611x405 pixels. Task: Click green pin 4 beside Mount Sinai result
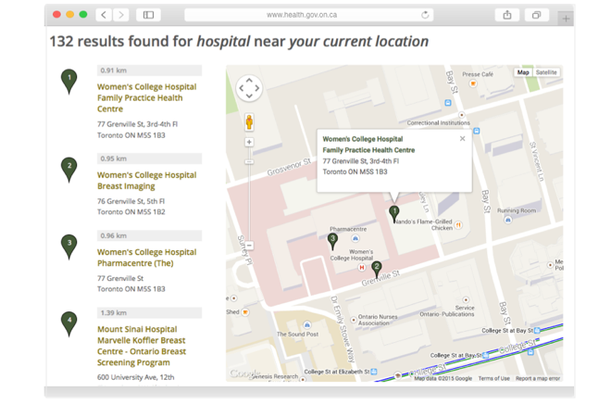point(69,323)
